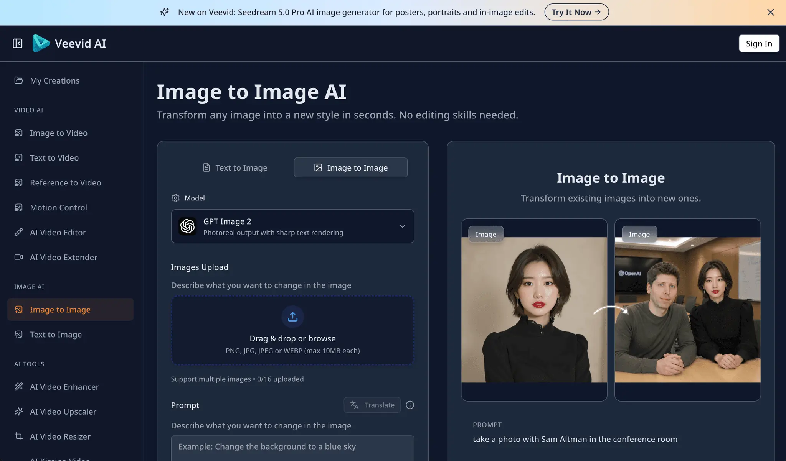Screen dimensions: 786x461
Task: Click the Drag & drop or browse area
Action: 292,330
